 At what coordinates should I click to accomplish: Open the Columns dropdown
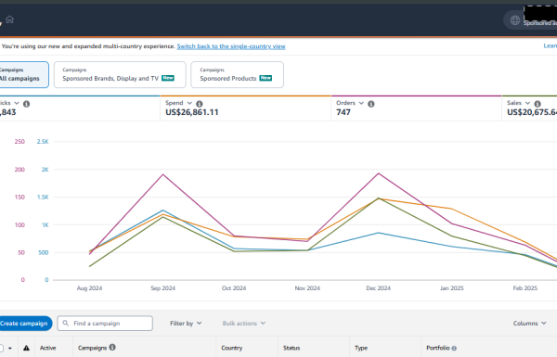coord(529,324)
